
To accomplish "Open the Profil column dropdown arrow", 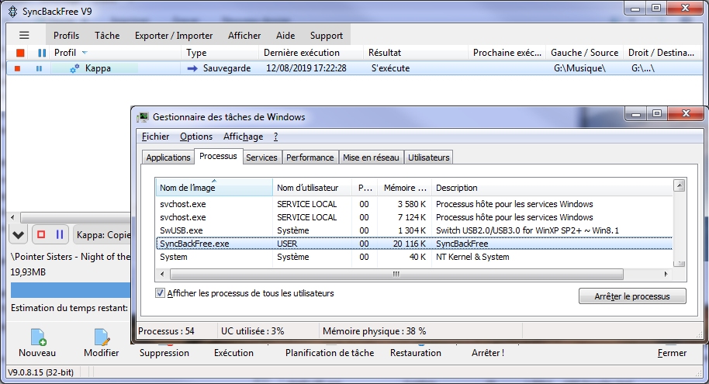I will (85, 53).
